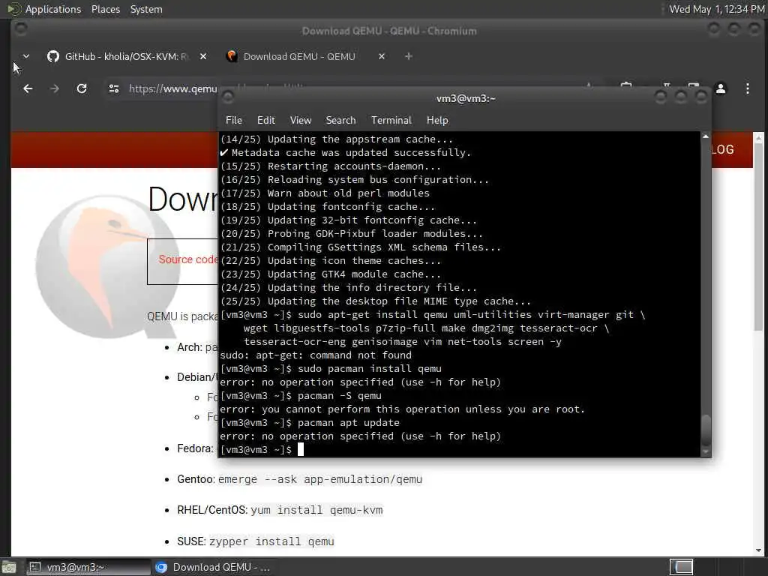Click show desktop icon in bottom panel

pyautogui.click(x=8, y=568)
